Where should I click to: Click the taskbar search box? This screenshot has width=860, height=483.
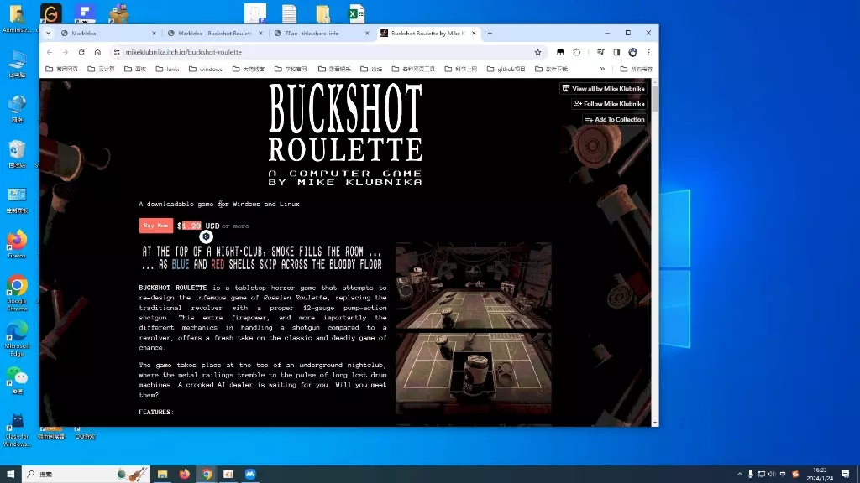point(86,475)
